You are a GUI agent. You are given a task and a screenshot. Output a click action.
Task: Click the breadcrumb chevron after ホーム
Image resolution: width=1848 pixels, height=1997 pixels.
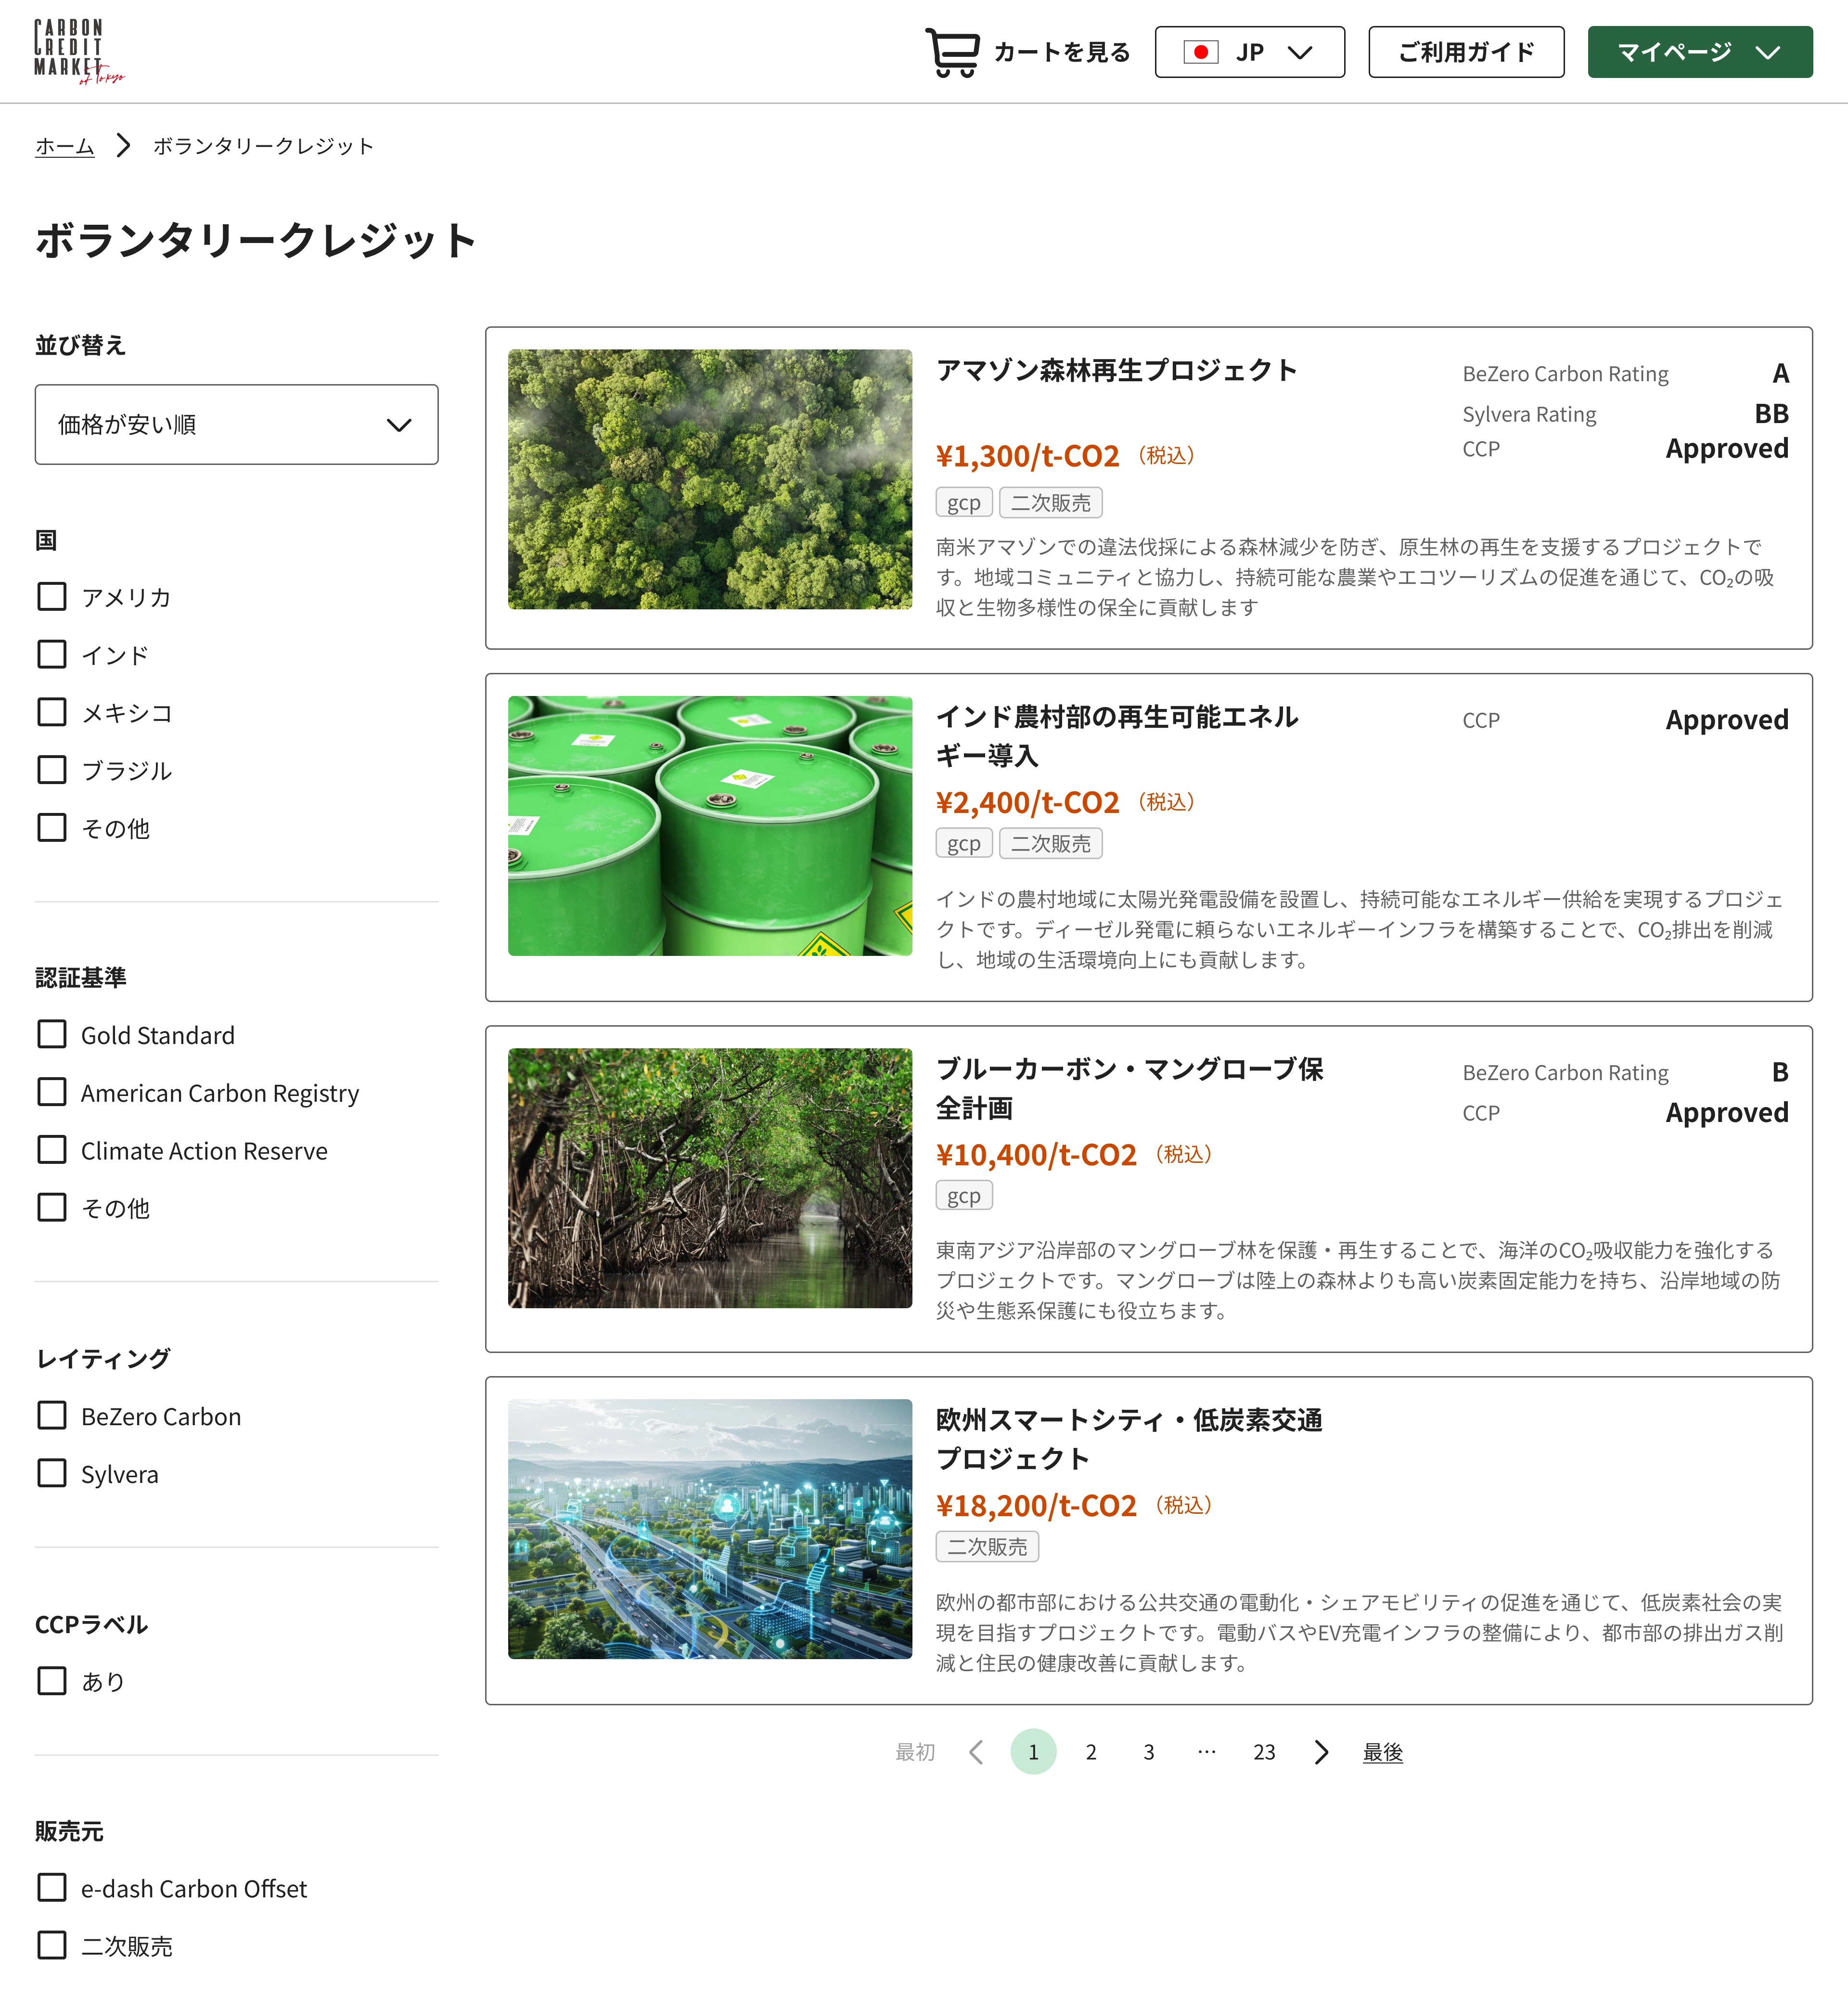123,146
